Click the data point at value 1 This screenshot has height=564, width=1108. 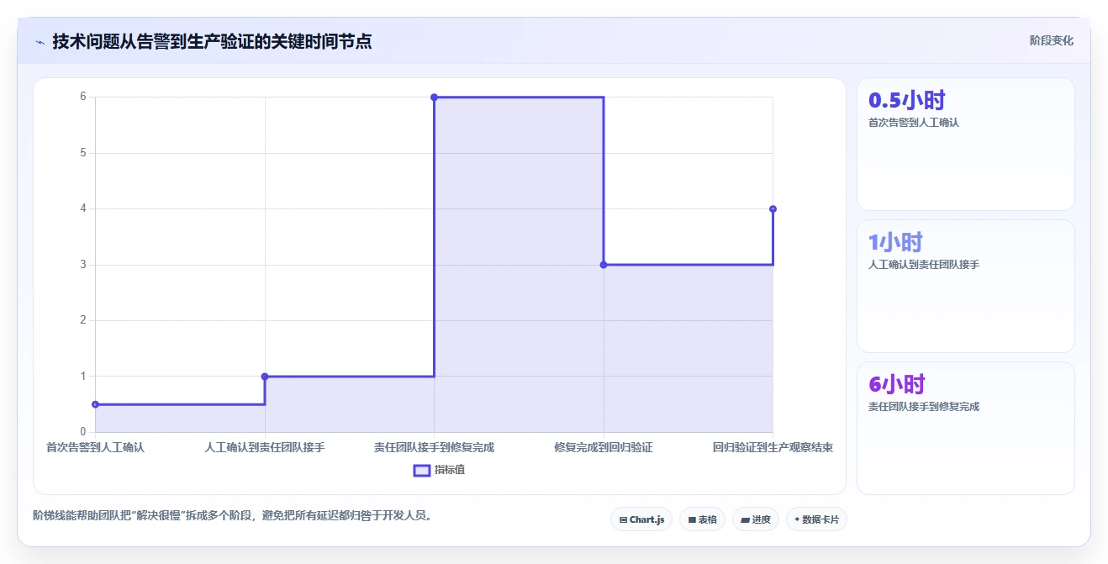click(265, 377)
